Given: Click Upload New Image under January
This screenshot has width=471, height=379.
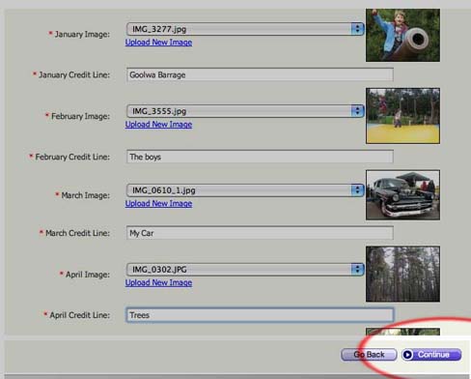Looking at the screenshot, I should (x=158, y=43).
